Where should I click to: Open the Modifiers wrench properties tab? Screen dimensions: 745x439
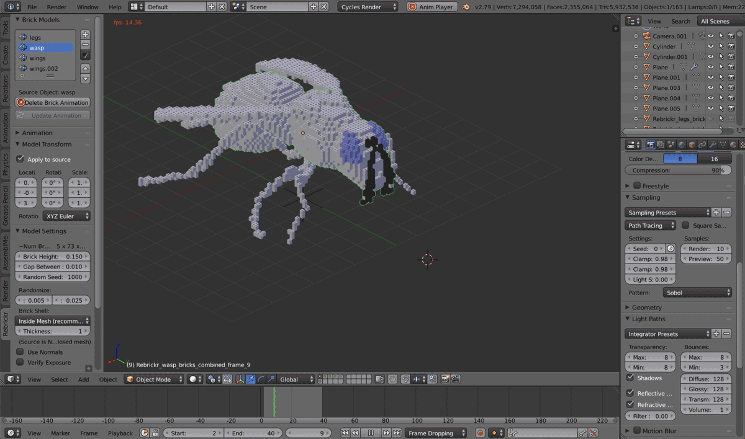click(x=713, y=144)
